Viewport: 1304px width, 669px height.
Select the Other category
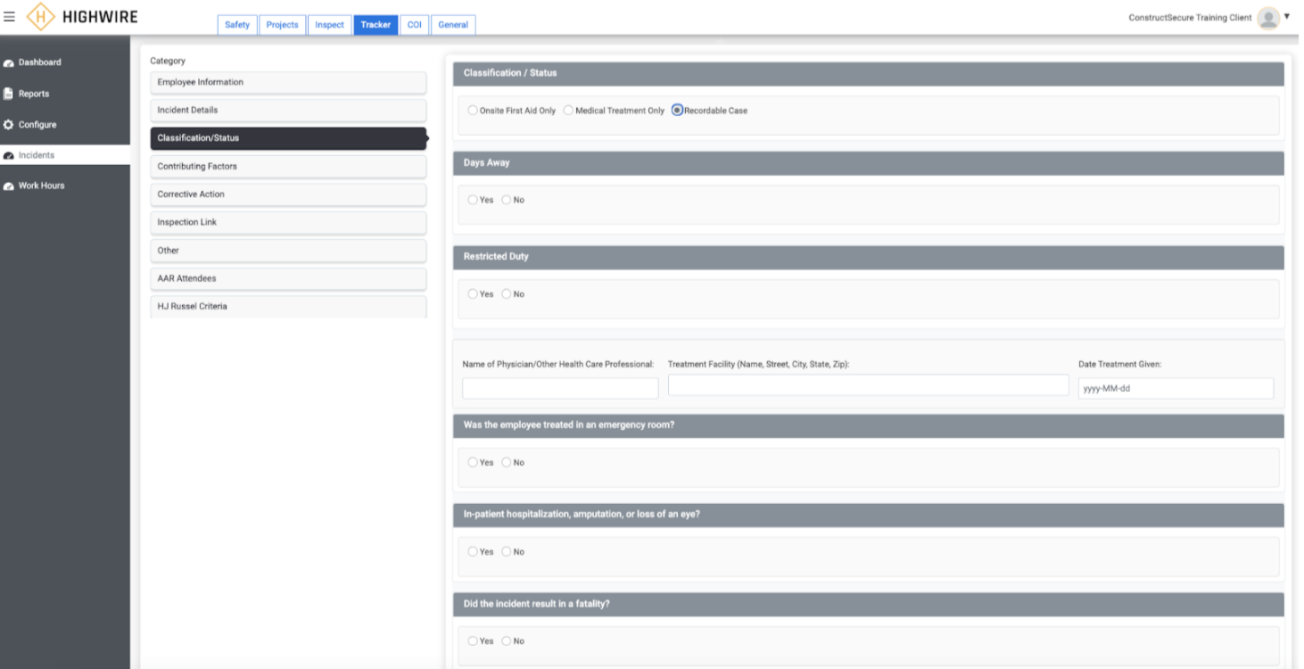[288, 251]
